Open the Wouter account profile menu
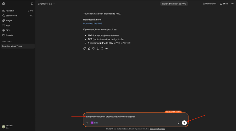The width and height of the screenshot is (236, 131). (x=18, y=127)
